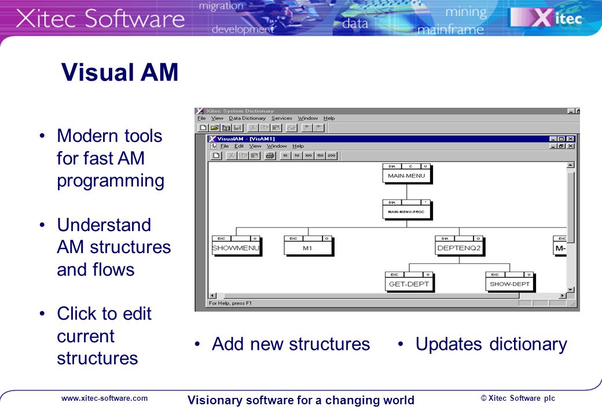This screenshot has height=417, width=602.
Task: Click Cut scissors in System Dictionary toolbar
Action: (x=253, y=128)
